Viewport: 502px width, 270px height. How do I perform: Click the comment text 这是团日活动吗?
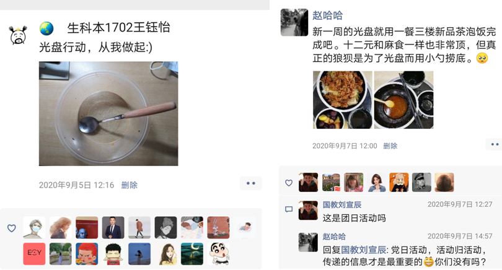354,218
